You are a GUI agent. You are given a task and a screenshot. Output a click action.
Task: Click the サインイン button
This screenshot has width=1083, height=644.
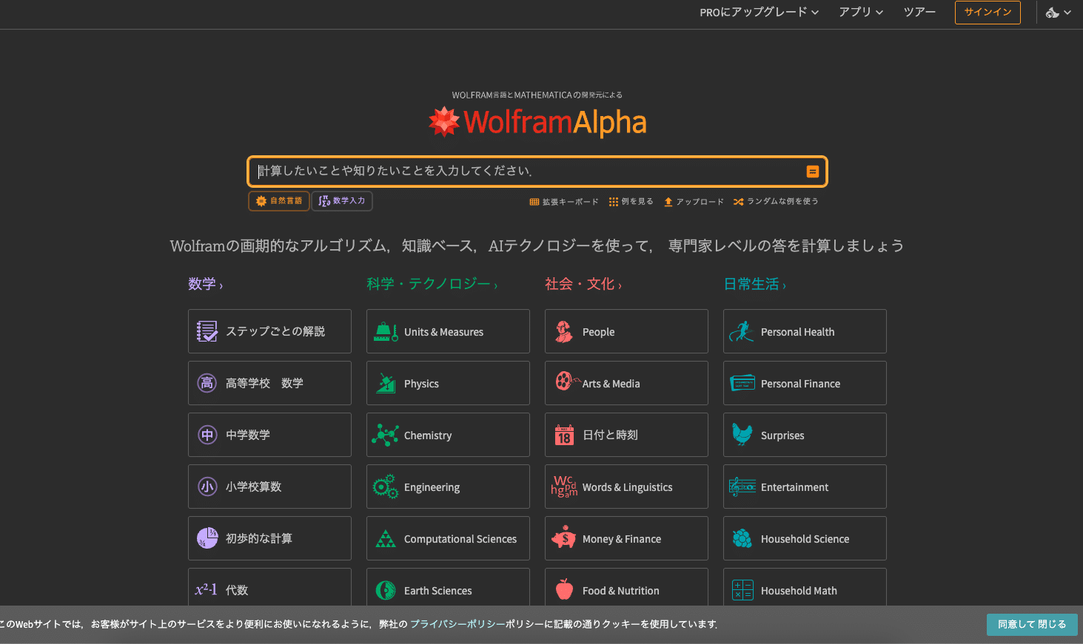tap(988, 13)
